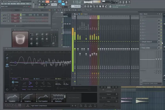Viewport: 165px width, 110px height.
Task: Open the Ozone Dynamics module
Action: click(28, 98)
